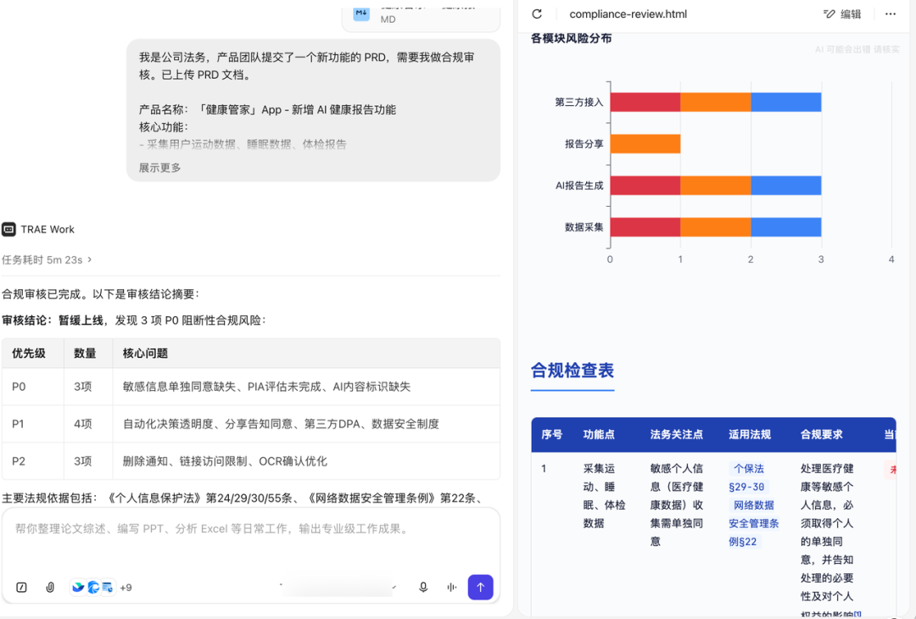The width and height of the screenshot is (916, 619).
Task: Click the AI报告生成 axis label
Action: tap(579, 186)
